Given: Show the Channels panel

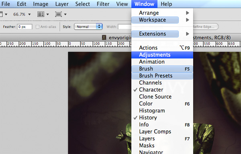Looking at the screenshot, I should 162,83.
